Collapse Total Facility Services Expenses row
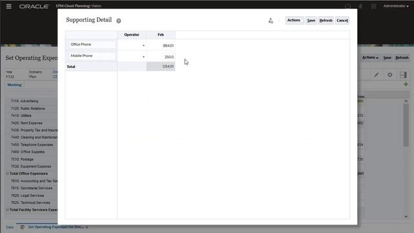Viewport: 414px width, 233px height. tap(7, 210)
